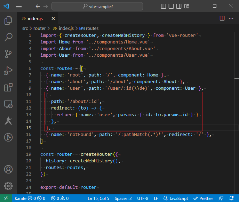The image size is (239, 202).
Task: Click Karate status bar item
Action: click(x=30, y=198)
